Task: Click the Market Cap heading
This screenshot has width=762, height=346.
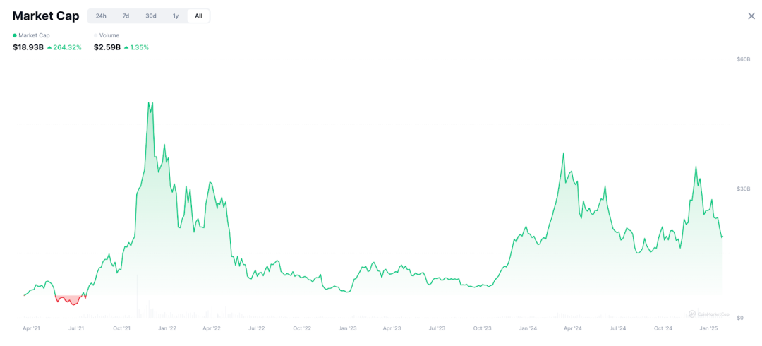Action: point(46,16)
